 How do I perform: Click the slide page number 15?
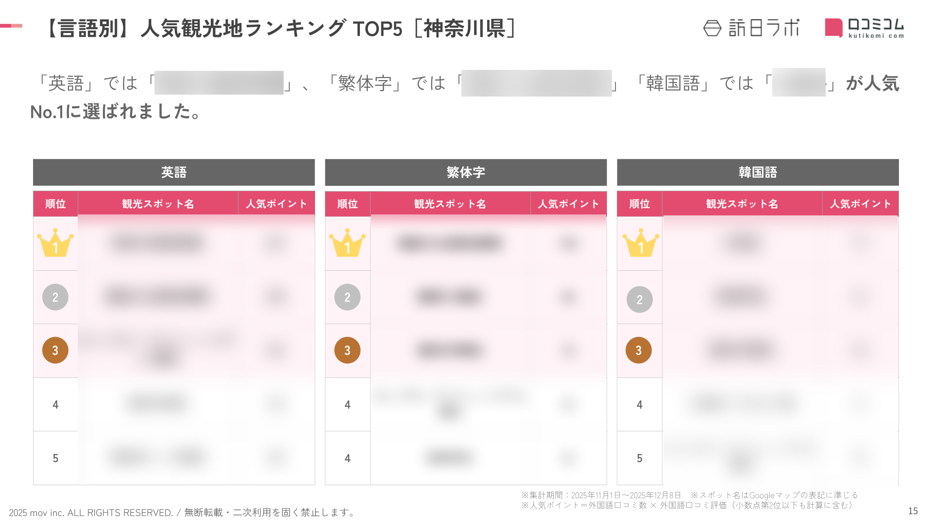(913, 511)
